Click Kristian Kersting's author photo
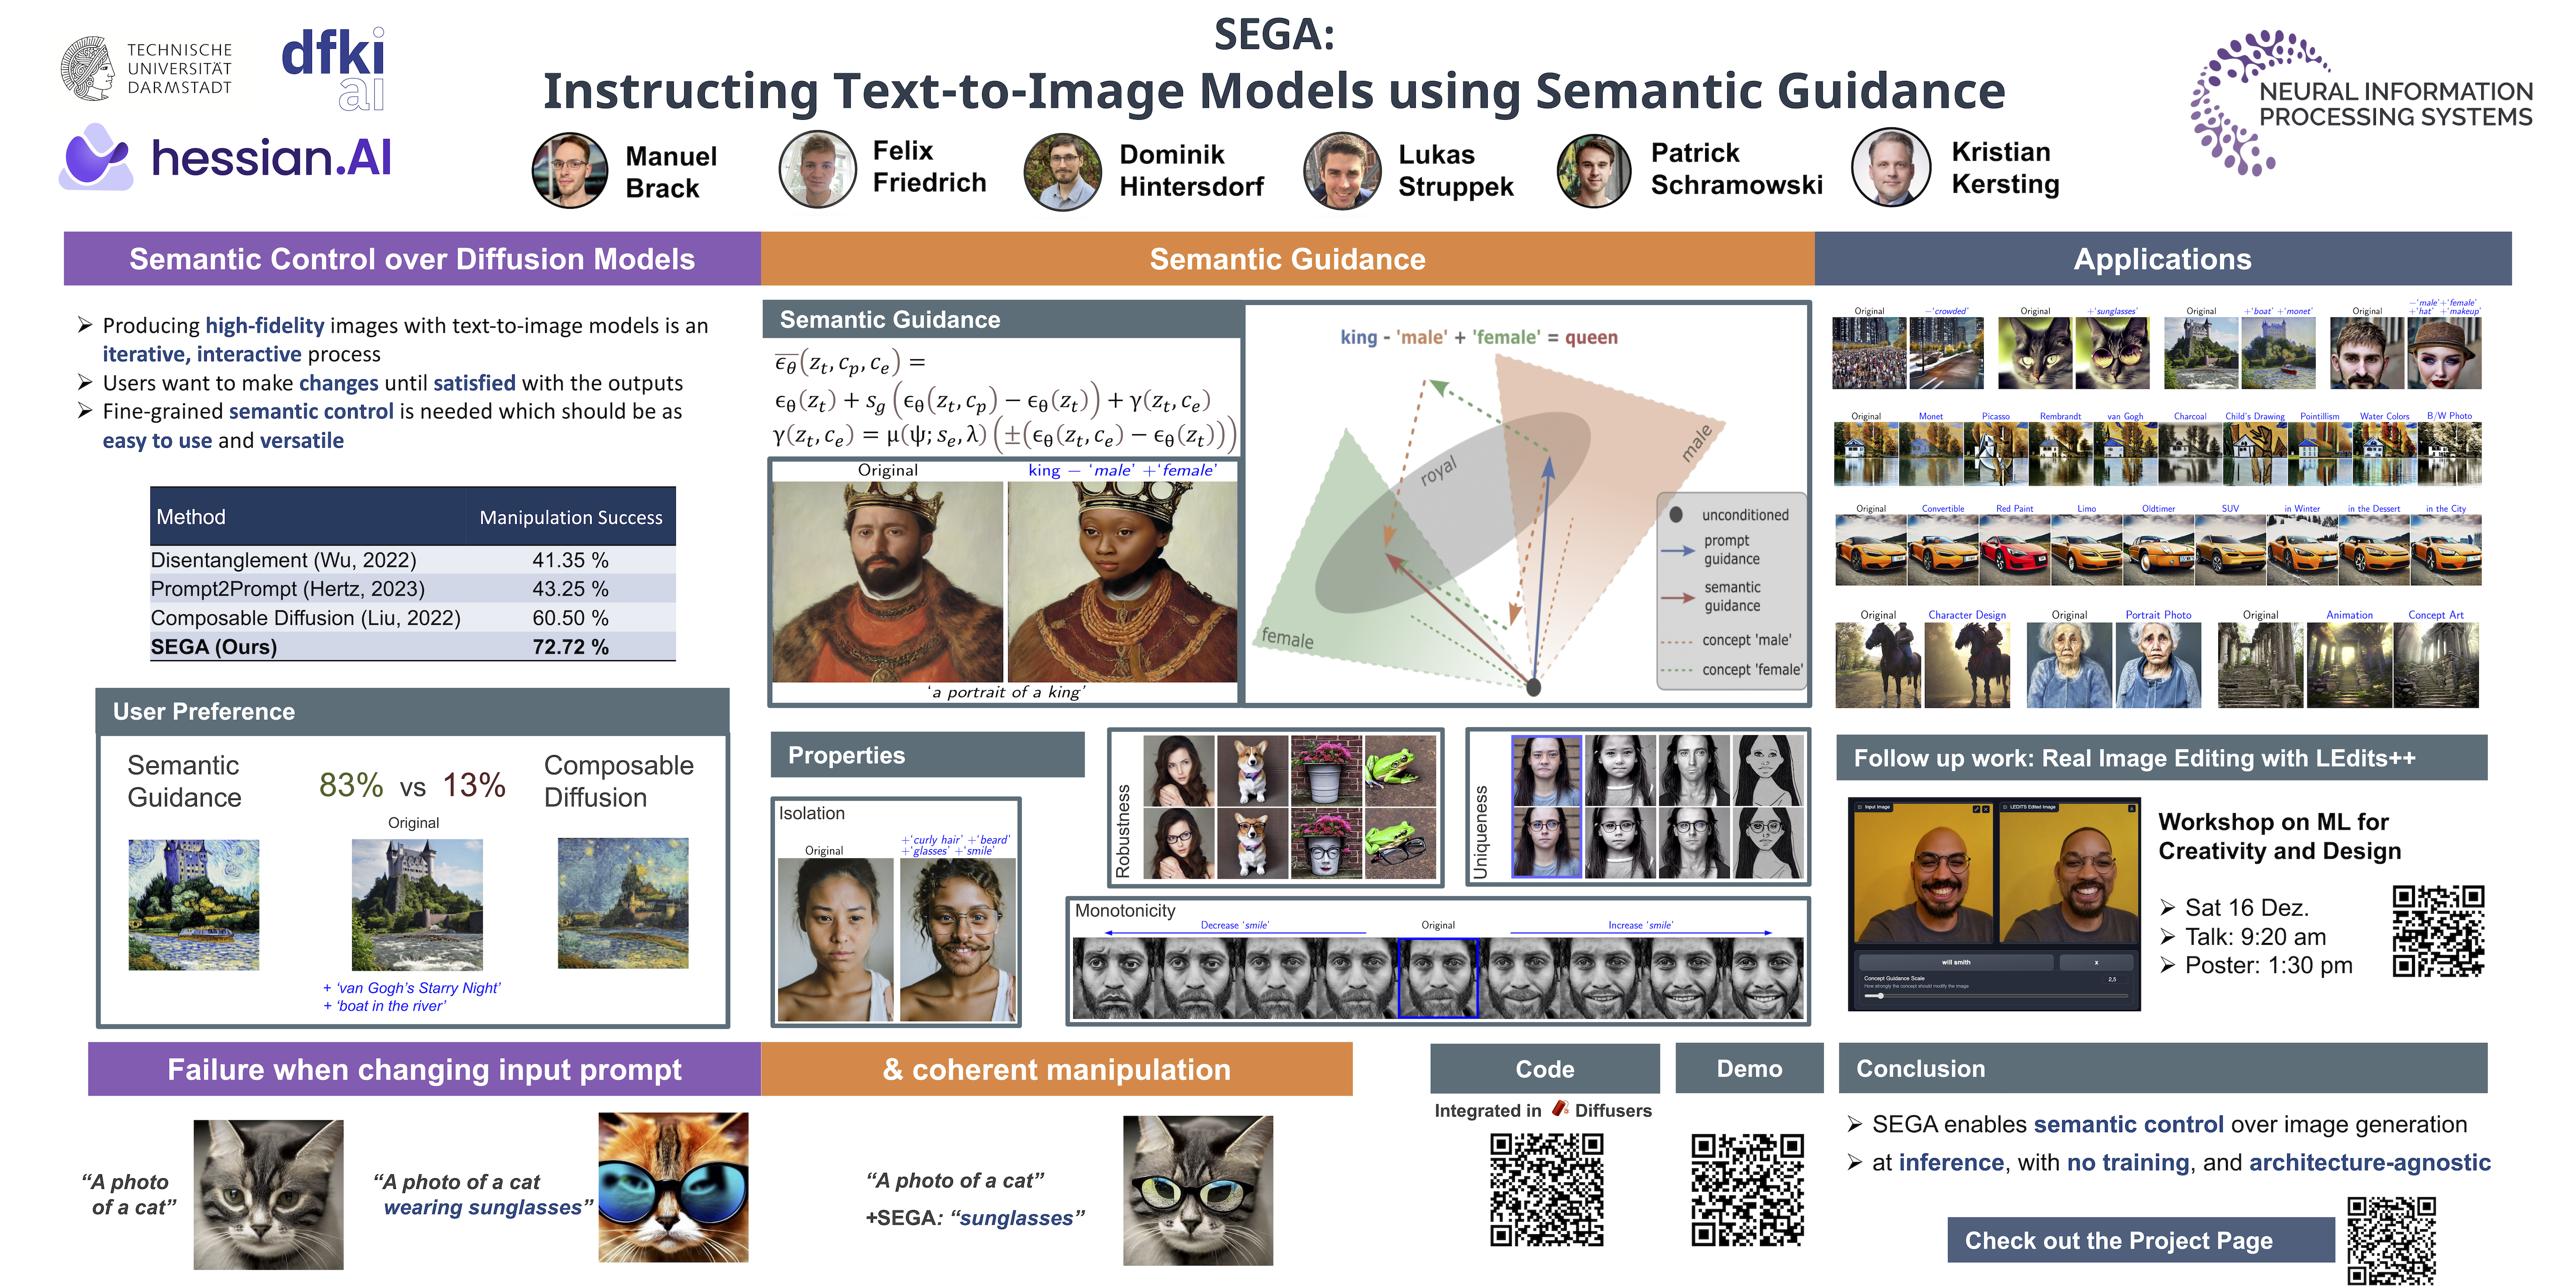Screen dimensions: 2576x1288 1890,167
